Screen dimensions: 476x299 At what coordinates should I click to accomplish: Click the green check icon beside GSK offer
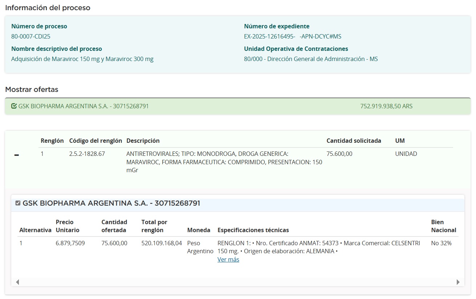(x=14, y=106)
